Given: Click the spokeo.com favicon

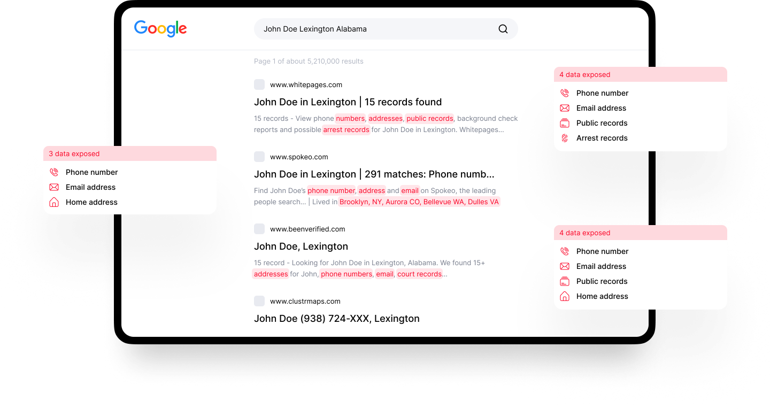Looking at the screenshot, I should [259, 157].
